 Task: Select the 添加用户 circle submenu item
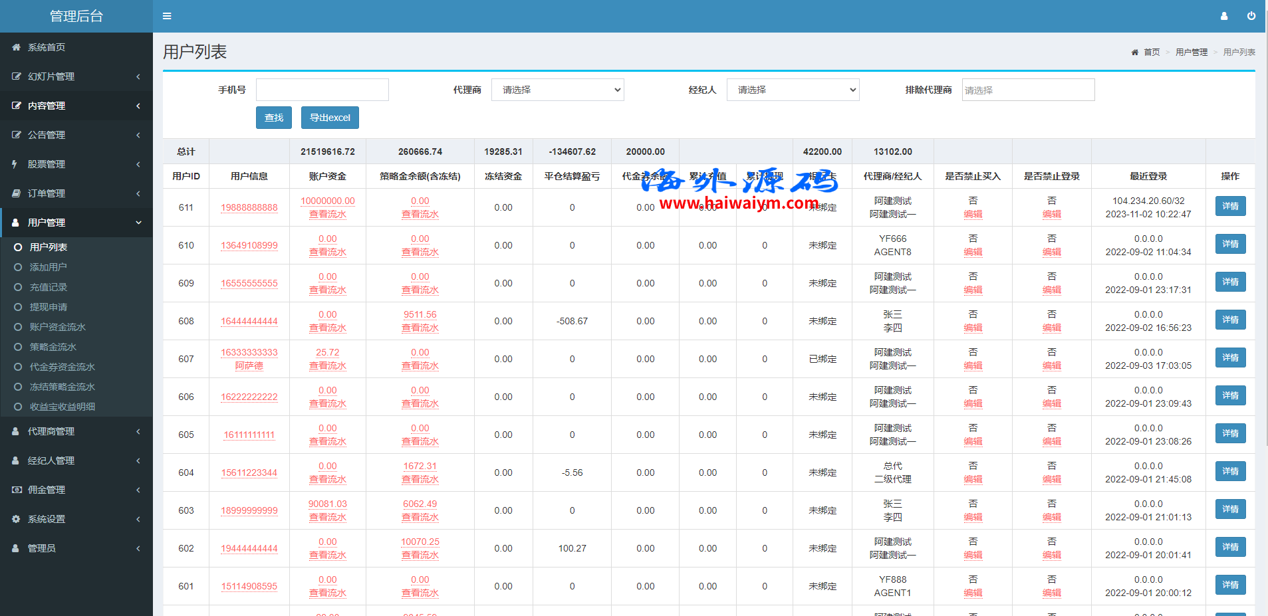(48, 267)
